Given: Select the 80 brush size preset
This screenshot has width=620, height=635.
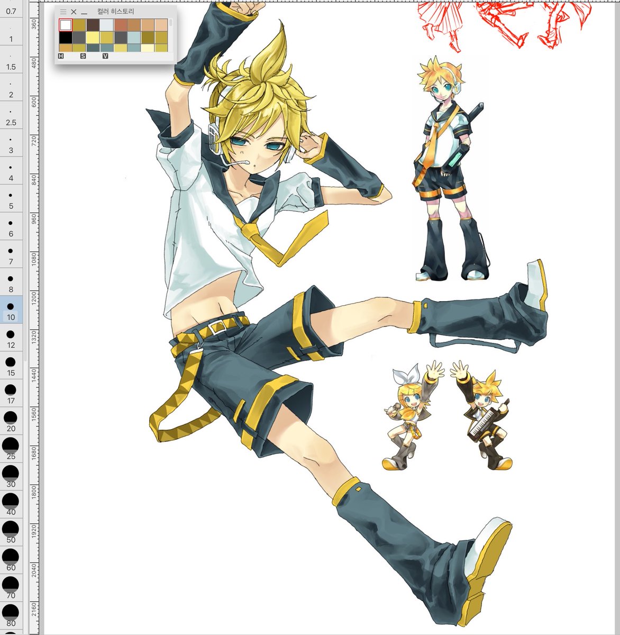Looking at the screenshot, I should click(11, 616).
